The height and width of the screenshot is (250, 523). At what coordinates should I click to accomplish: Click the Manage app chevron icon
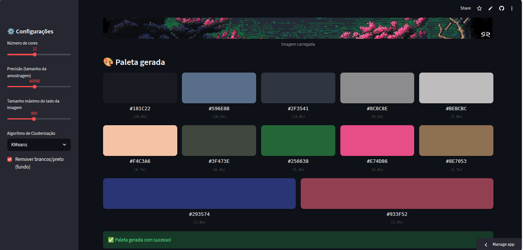click(x=486, y=245)
